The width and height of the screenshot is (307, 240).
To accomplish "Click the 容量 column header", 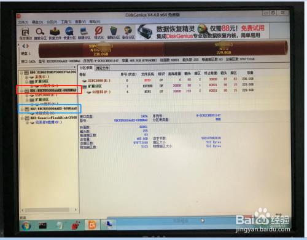I will (x=250, y=73).
